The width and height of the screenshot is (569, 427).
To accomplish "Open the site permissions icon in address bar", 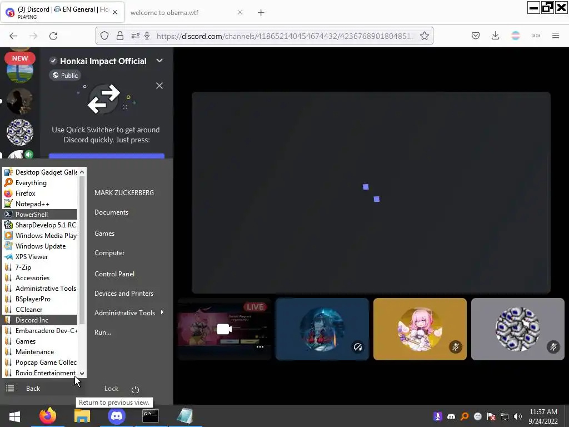I will coord(136,36).
